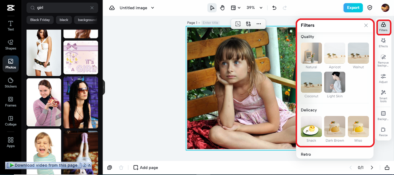Open the Collage panel
394x175 pixels.
pos(11,121)
